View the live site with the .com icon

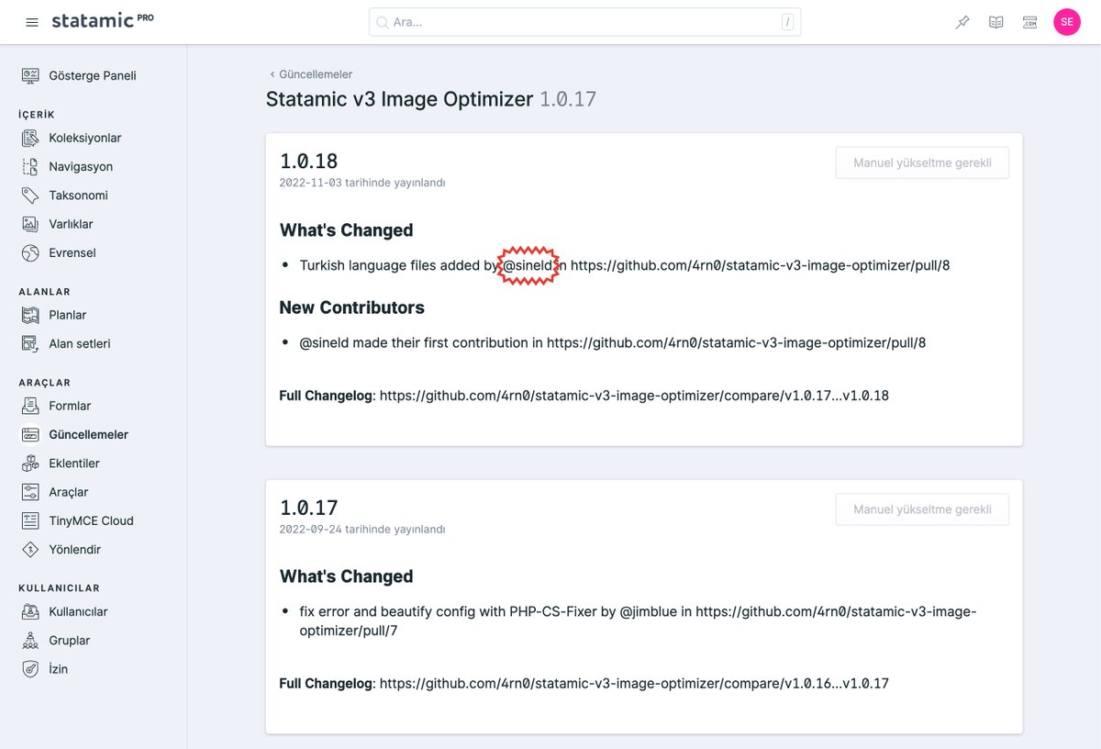[x=1029, y=21]
